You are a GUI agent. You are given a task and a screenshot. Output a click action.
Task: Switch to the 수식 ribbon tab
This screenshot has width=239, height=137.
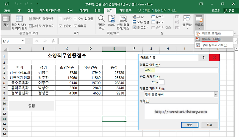70,11
